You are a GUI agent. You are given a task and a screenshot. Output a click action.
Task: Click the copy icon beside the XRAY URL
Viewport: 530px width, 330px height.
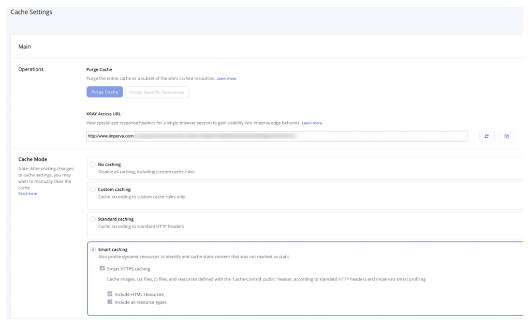(x=506, y=136)
